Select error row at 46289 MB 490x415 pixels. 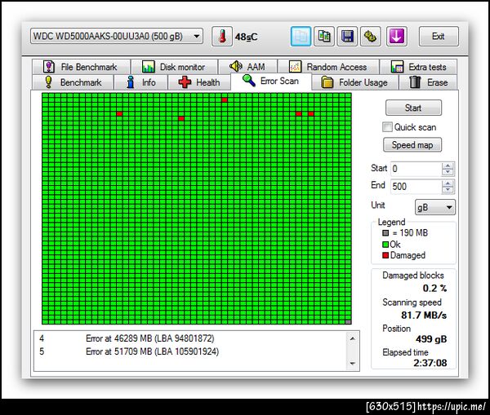pyautogui.click(x=190, y=338)
